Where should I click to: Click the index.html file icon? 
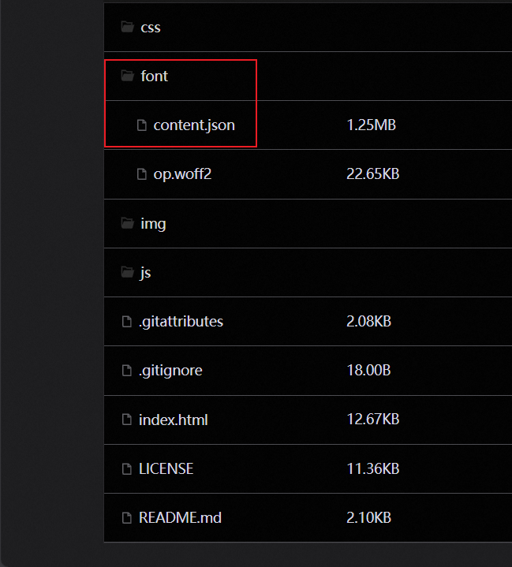click(127, 420)
